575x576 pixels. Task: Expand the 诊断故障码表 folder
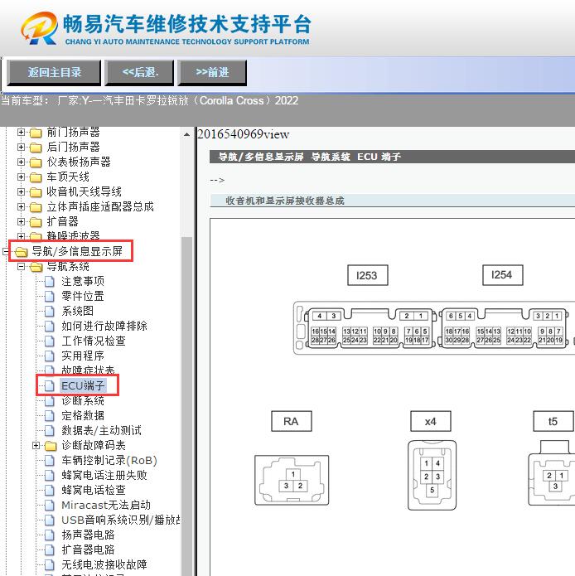(x=36, y=446)
